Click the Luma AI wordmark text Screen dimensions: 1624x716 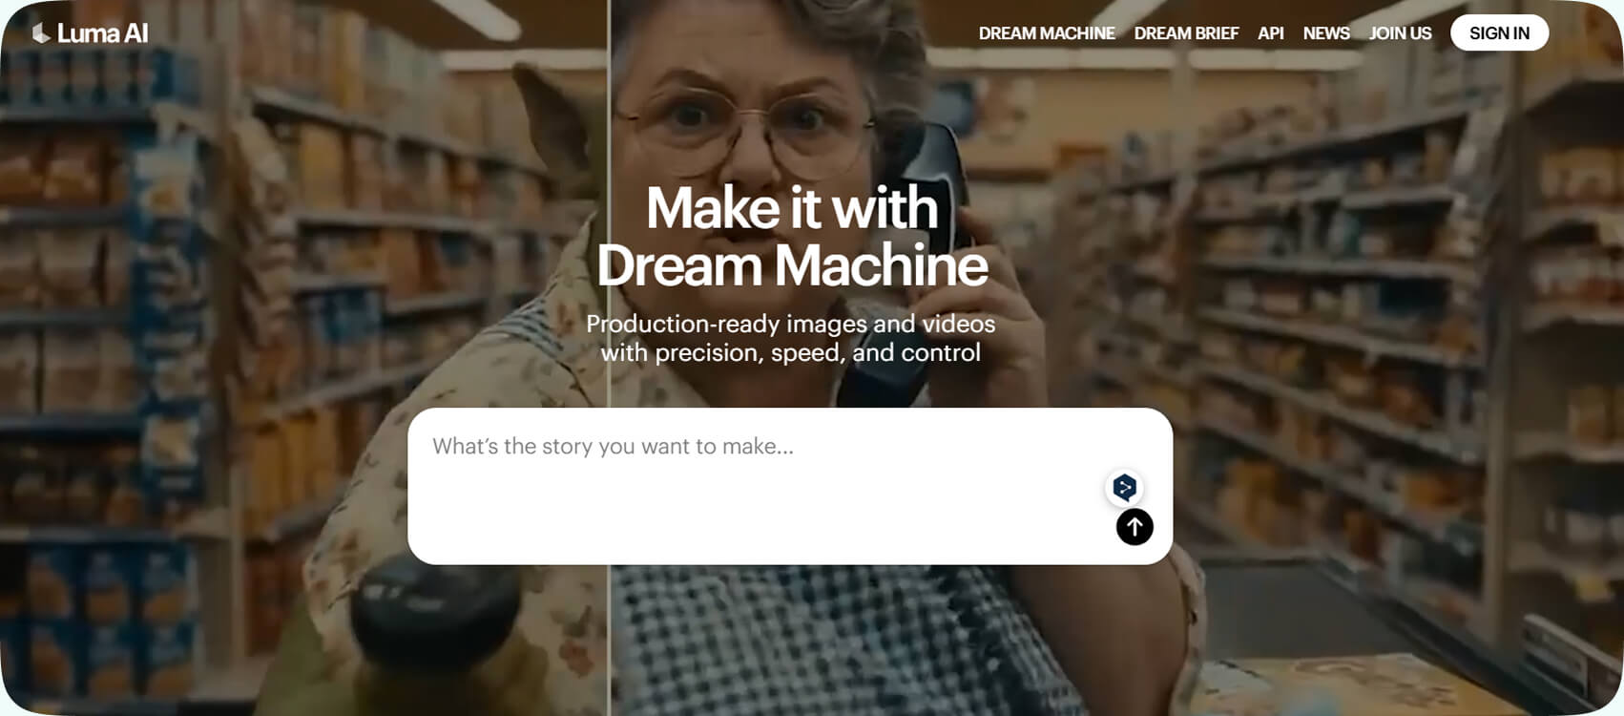(102, 33)
